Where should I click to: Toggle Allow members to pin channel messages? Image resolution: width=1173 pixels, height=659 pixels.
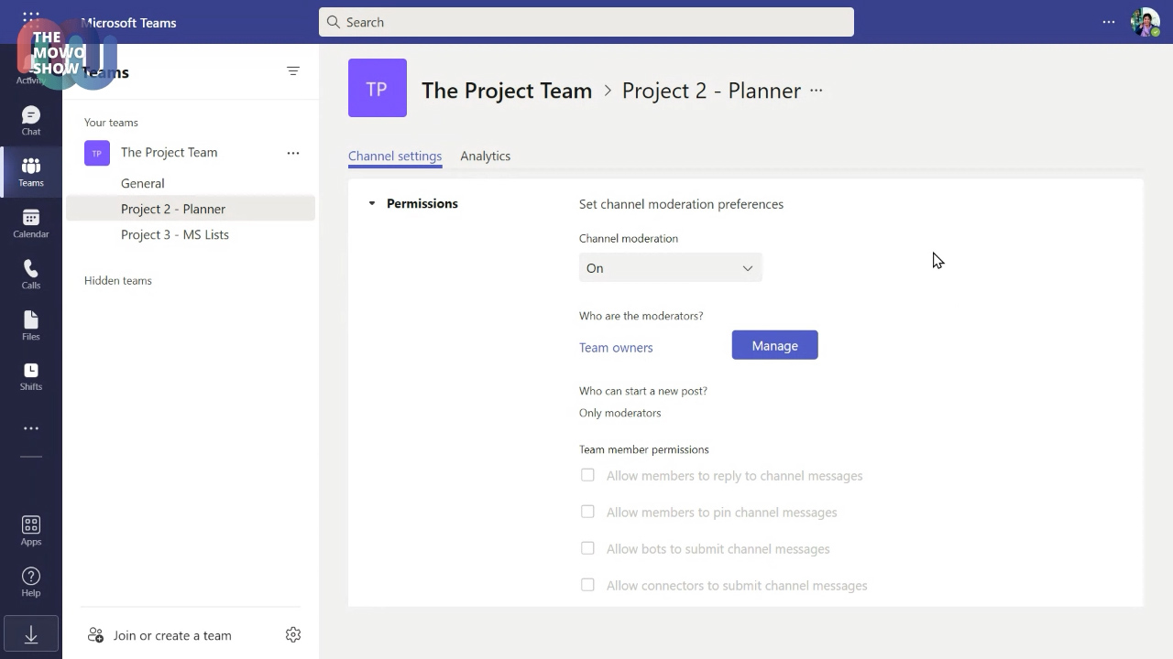(x=587, y=512)
